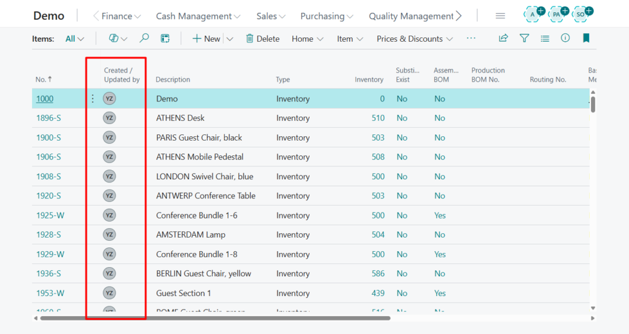The image size is (629, 334).
Task: Toggle the filter pane funnel icon
Action: (x=524, y=38)
